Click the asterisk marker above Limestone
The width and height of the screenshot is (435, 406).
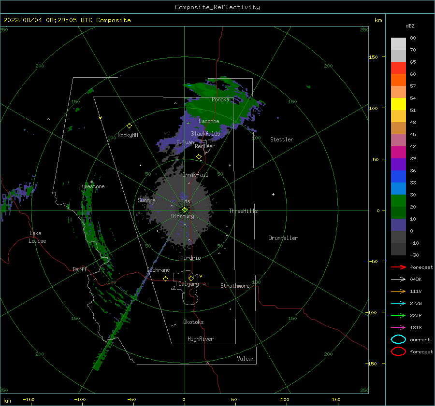[x=91, y=182]
